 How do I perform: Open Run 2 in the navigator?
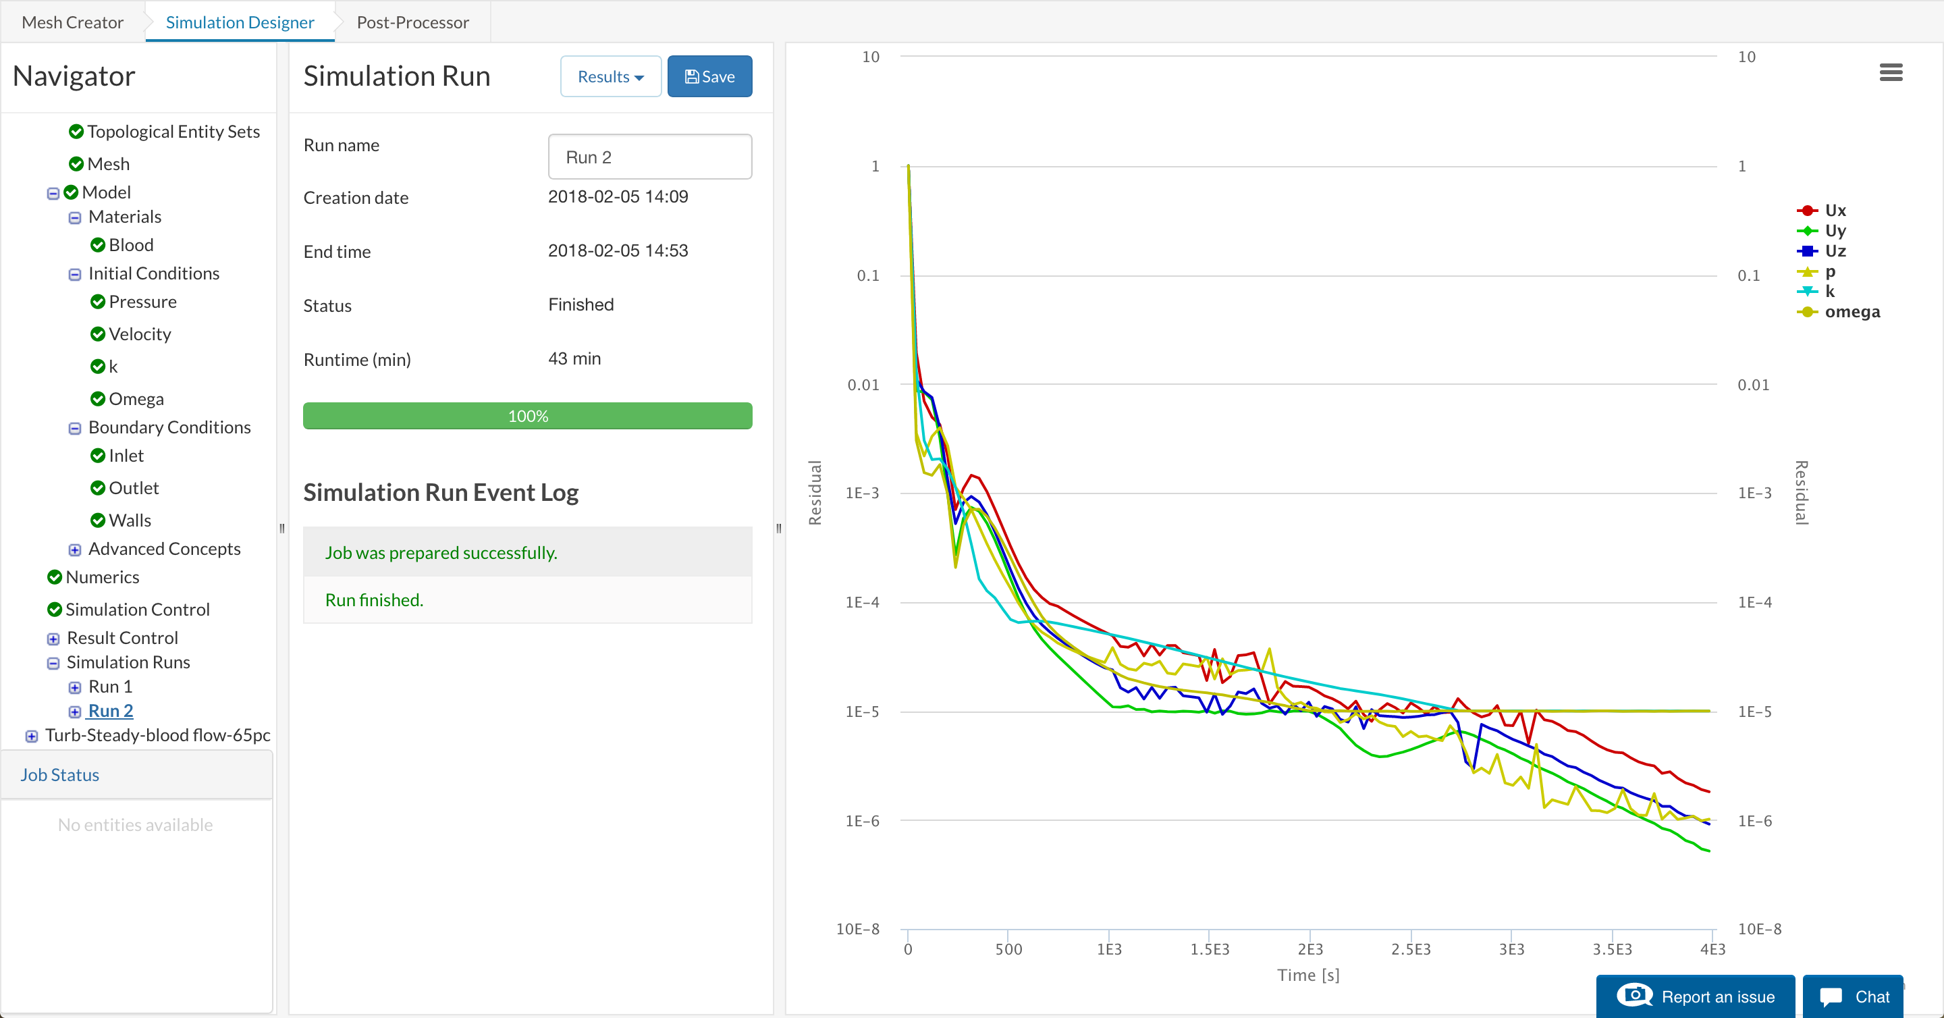pos(110,711)
